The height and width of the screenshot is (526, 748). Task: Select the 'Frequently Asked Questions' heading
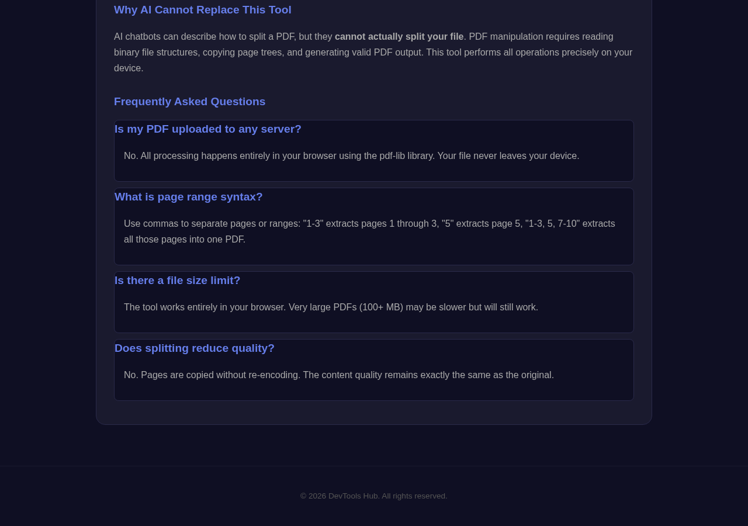tap(189, 102)
